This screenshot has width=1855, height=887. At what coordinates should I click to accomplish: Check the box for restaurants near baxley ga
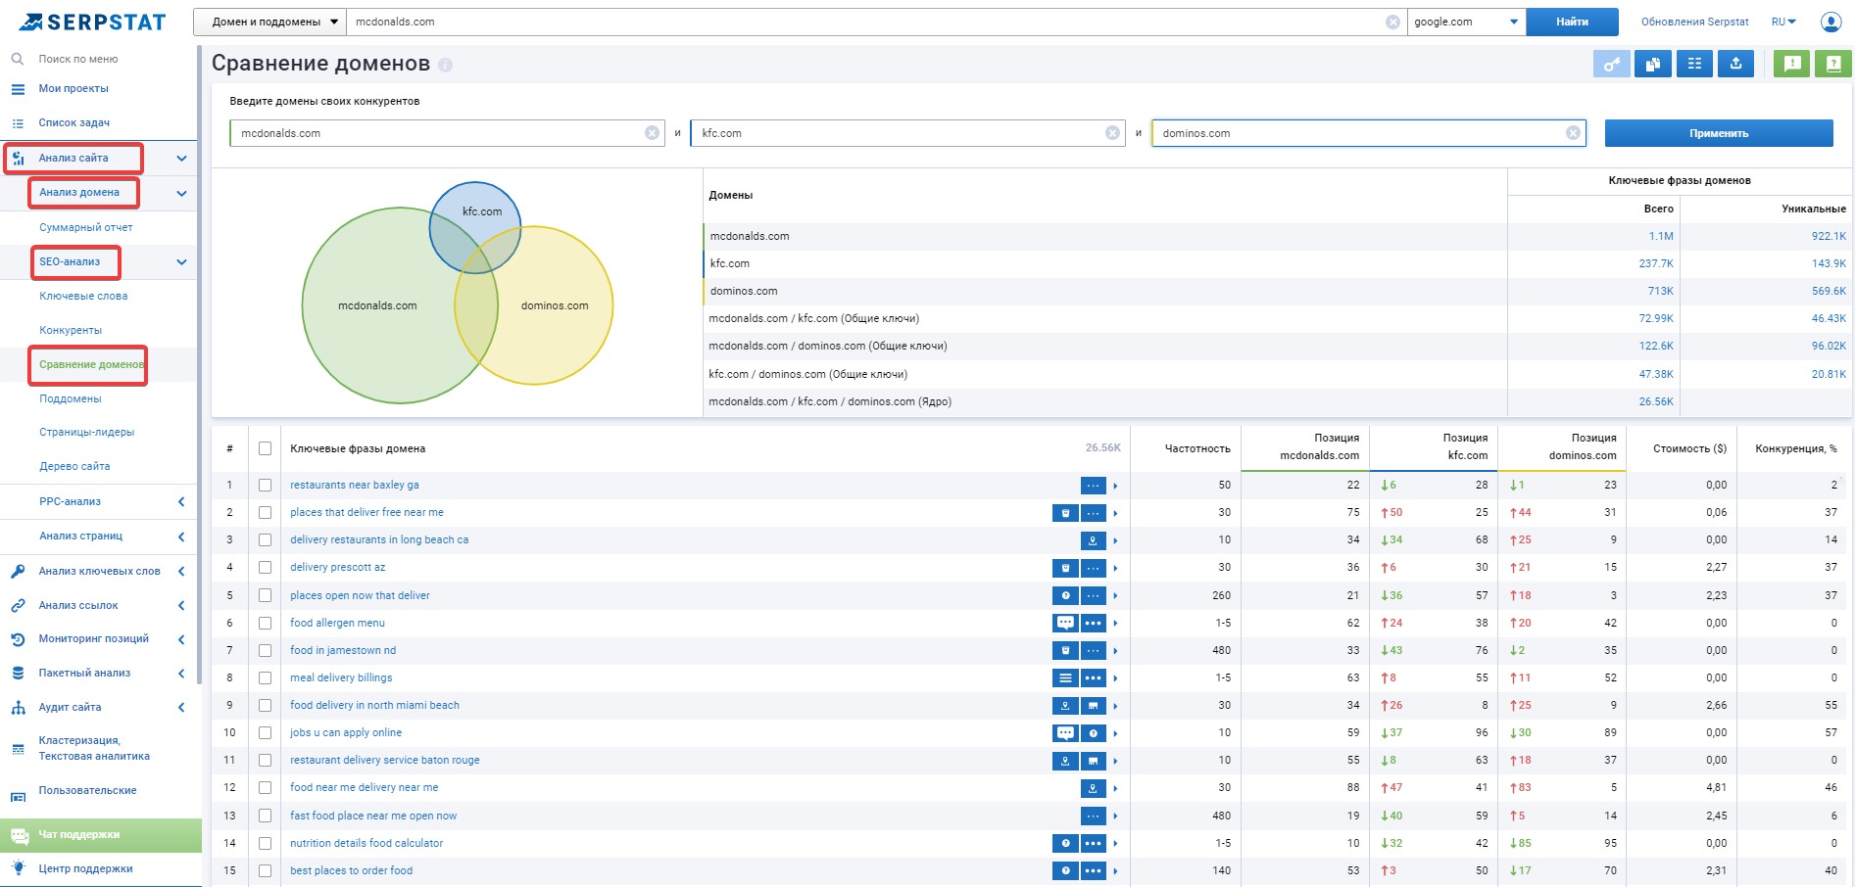point(265,485)
